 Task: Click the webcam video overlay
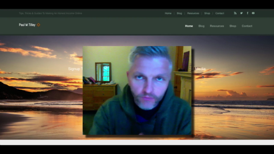click(137, 90)
